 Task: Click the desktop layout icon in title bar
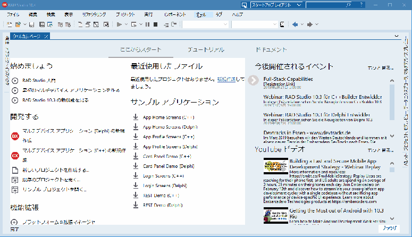pos(245,5)
